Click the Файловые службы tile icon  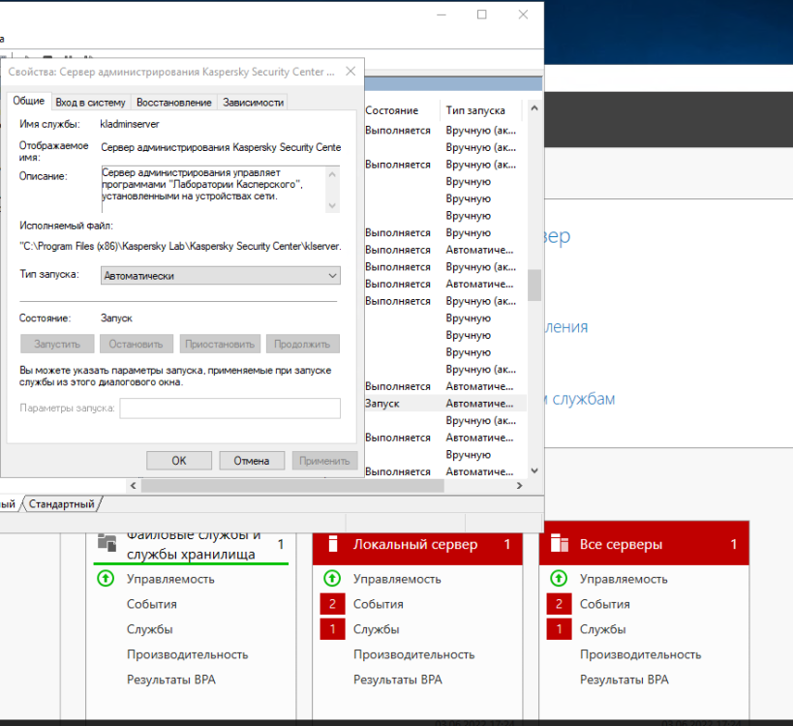coord(107,543)
